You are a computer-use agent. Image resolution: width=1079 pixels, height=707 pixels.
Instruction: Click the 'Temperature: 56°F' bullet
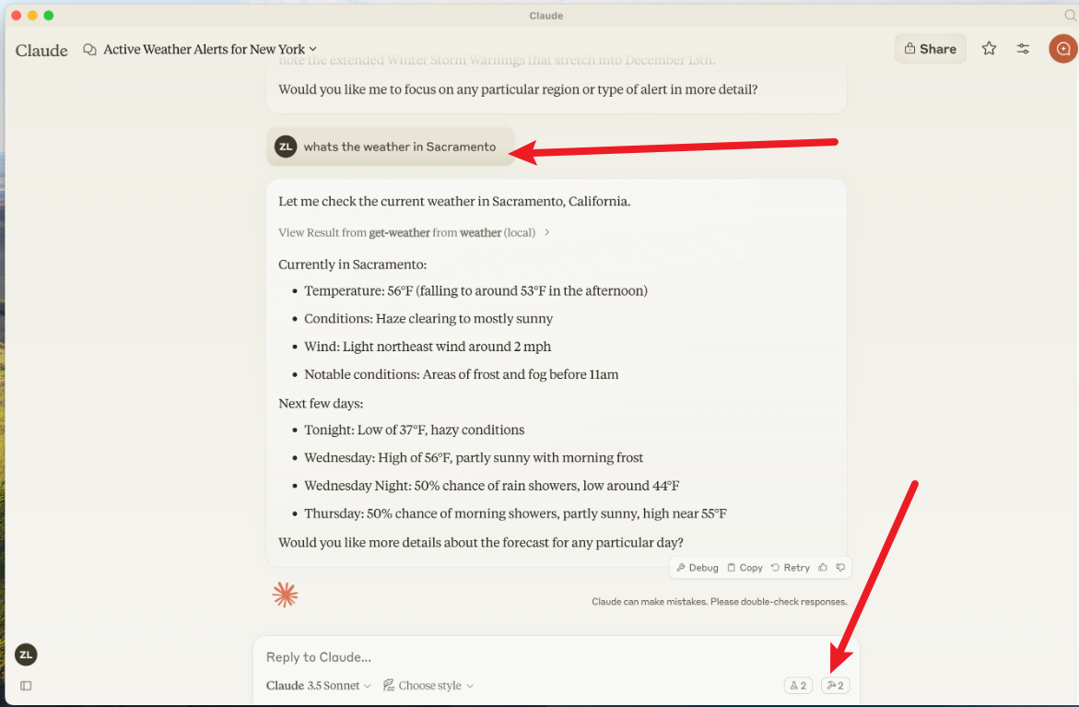(x=475, y=291)
